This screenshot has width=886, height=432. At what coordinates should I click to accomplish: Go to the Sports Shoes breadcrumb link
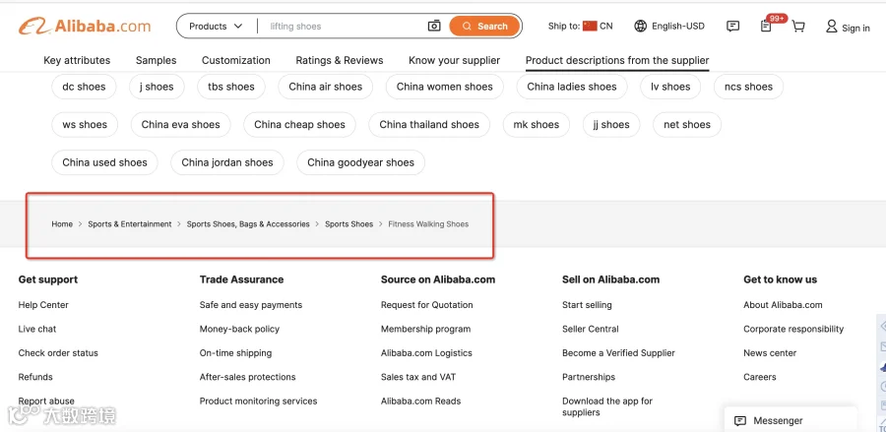[349, 224]
